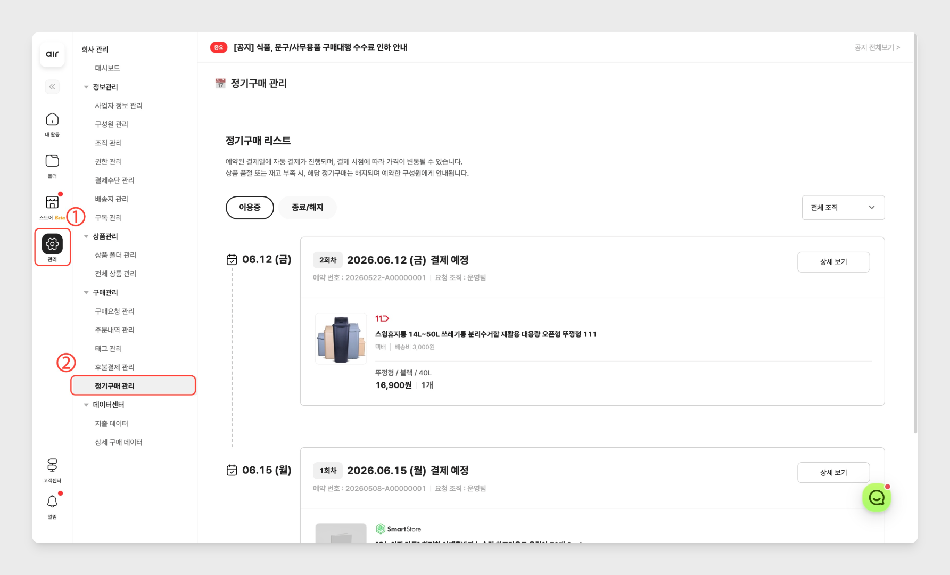950x575 pixels.
Task: Open 상세 구매 데이터 menu item
Action: pos(119,442)
